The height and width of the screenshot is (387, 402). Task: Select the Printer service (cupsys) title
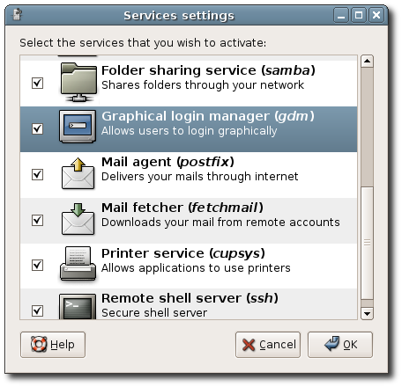(183, 253)
